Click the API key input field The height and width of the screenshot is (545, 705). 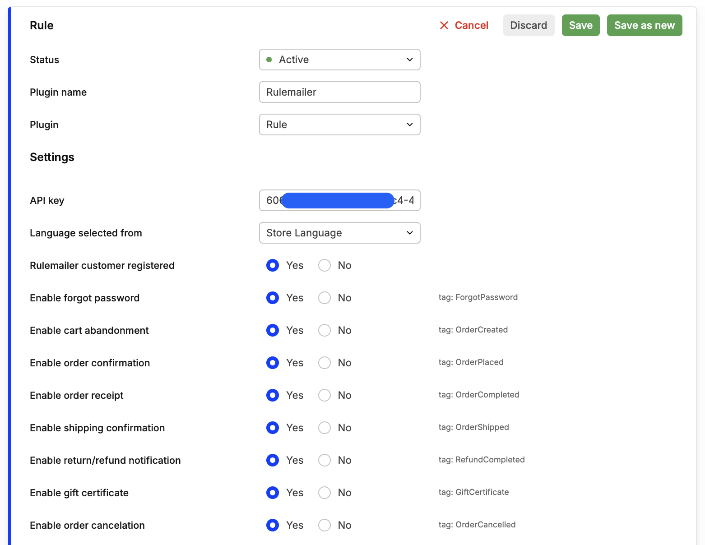(339, 200)
